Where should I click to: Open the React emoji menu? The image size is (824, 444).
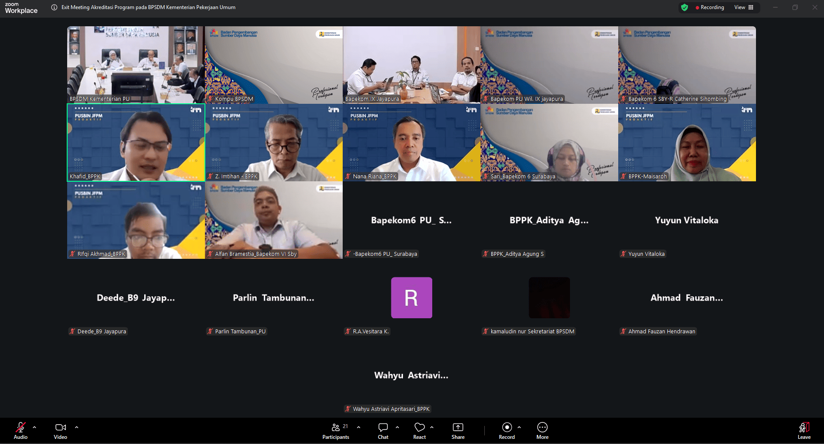[x=419, y=431]
